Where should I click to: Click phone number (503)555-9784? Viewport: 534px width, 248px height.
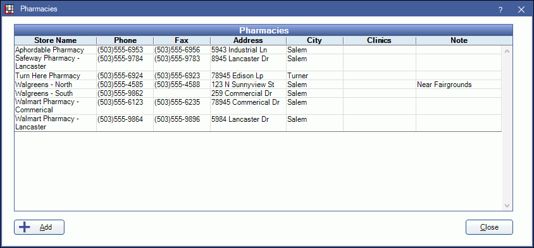click(120, 59)
